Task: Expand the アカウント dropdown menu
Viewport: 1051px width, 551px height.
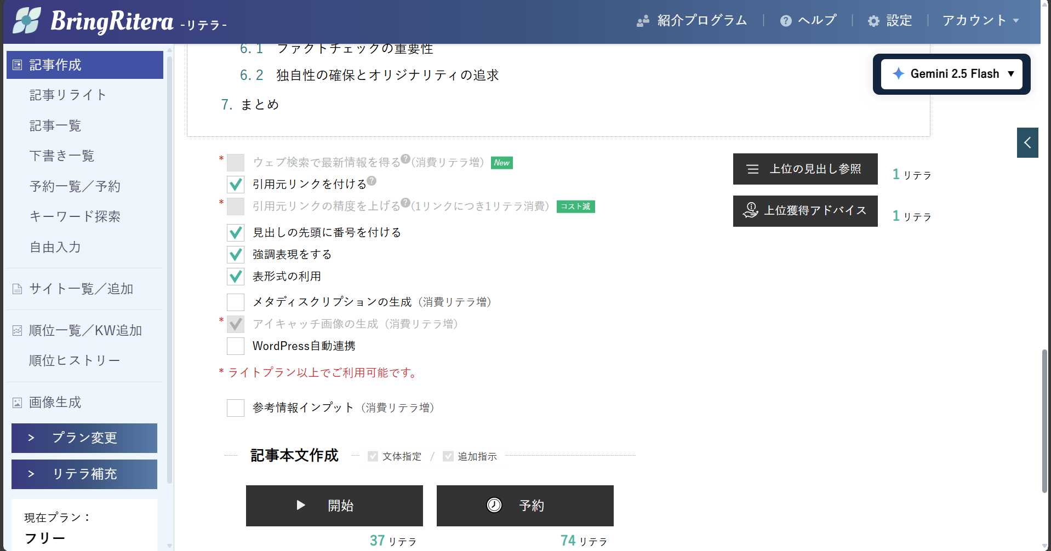Action: [x=980, y=21]
